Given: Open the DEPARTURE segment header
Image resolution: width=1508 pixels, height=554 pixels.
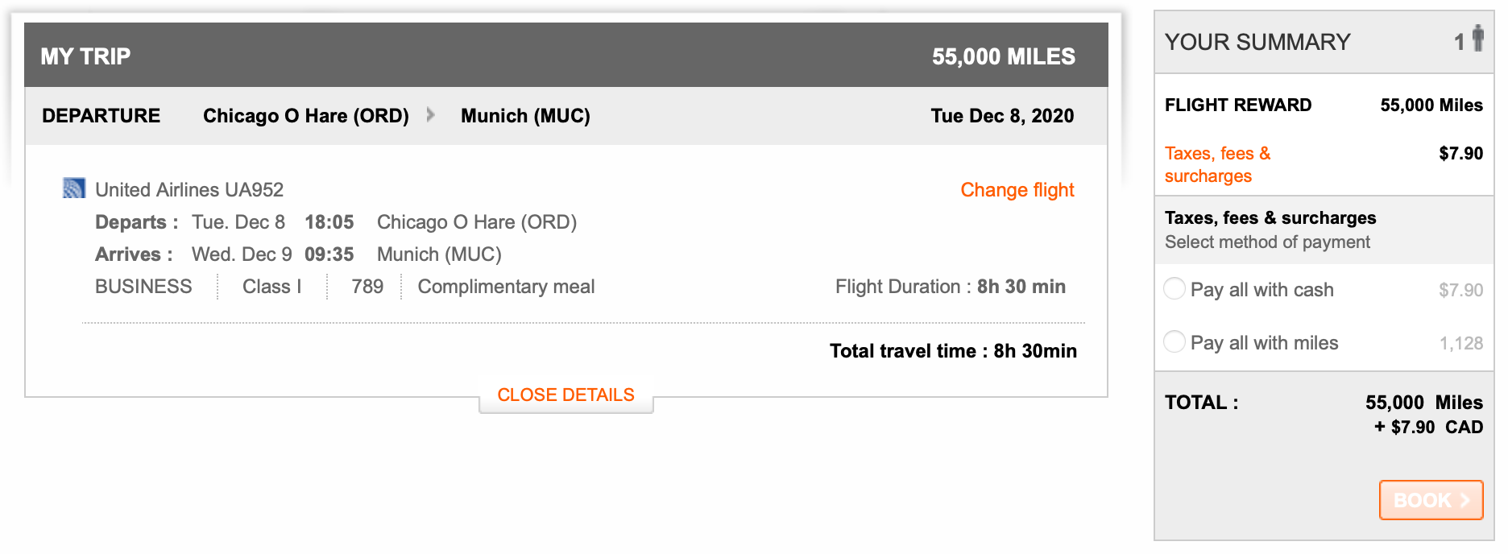Looking at the screenshot, I should pos(101,115).
